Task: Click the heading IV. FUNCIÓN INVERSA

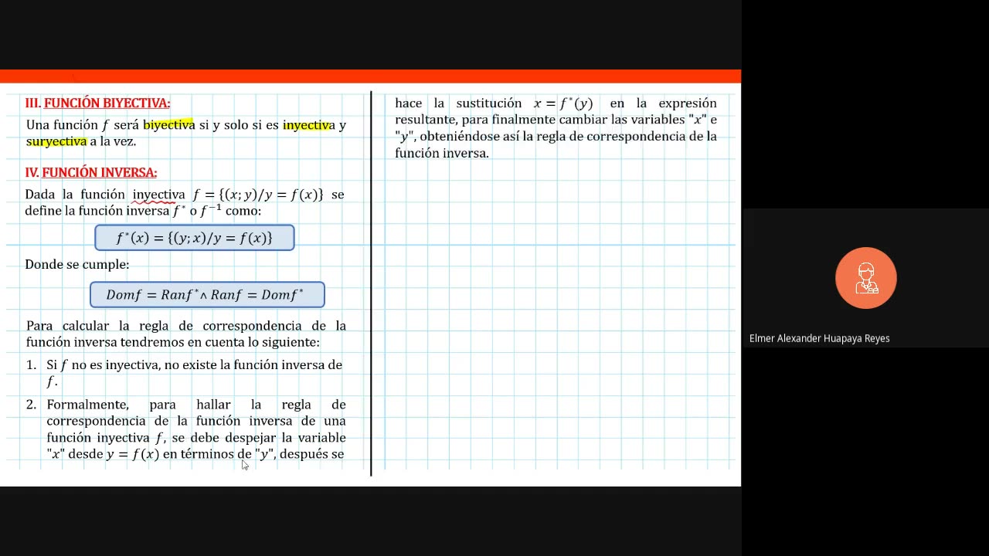Action: 91,172
